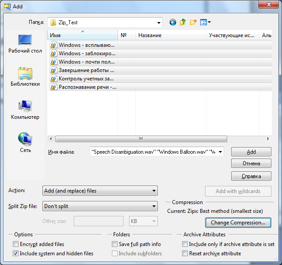Viewport: 282px width, 265px height.
Task: Go up one folder level icon
Action: point(183,22)
